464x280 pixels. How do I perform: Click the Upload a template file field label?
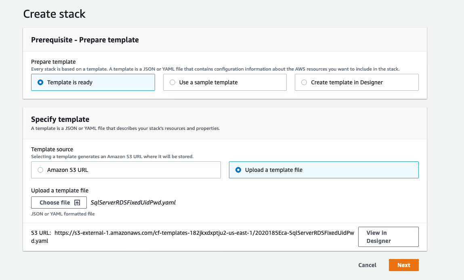pyautogui.click(x=60, y=190)
